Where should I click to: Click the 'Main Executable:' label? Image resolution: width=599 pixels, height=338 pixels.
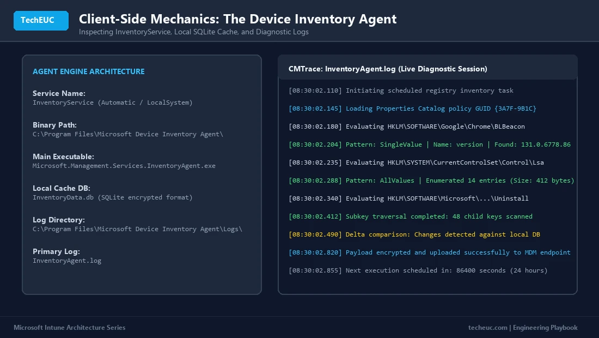[x=63, y=157]
